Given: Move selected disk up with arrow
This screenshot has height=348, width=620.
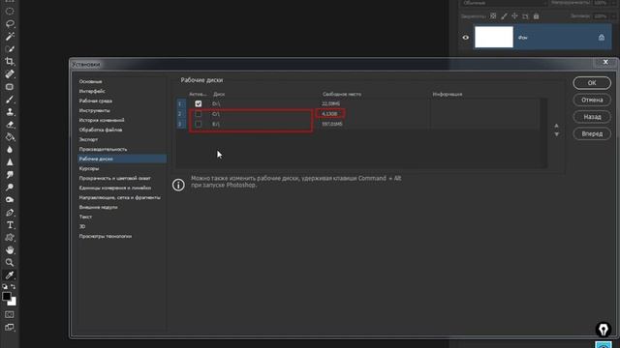Looking at the screenshot, I should click(x=556, y=126).
